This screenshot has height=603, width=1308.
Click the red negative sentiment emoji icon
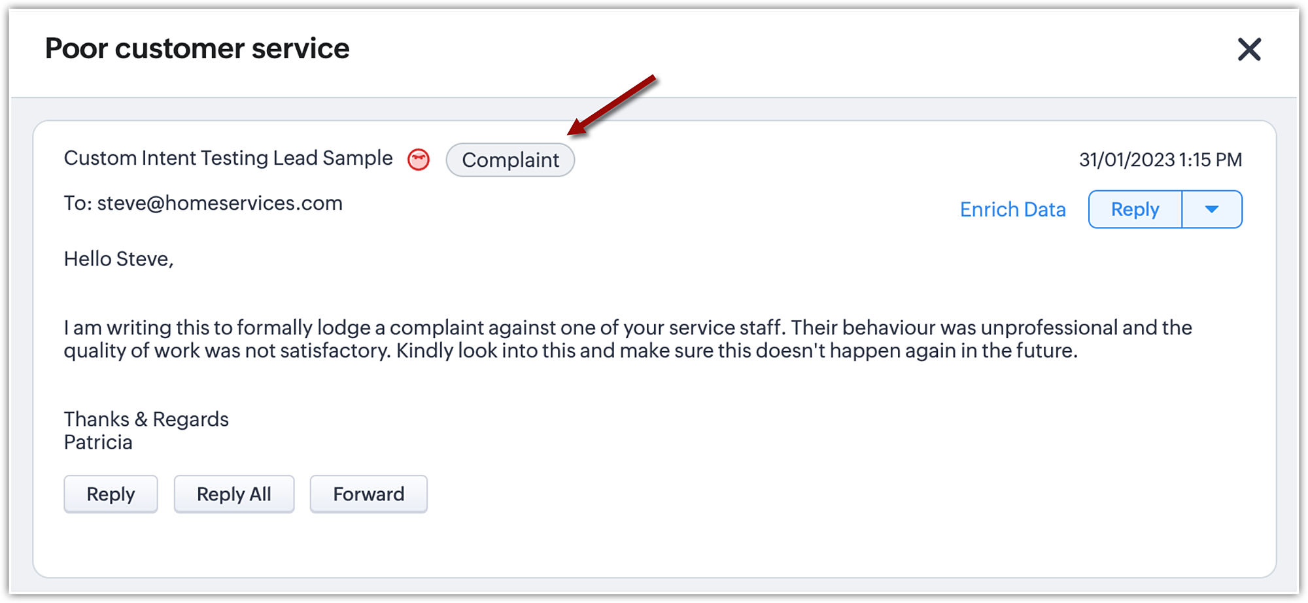pyautogui.click(x=419, y=160)
